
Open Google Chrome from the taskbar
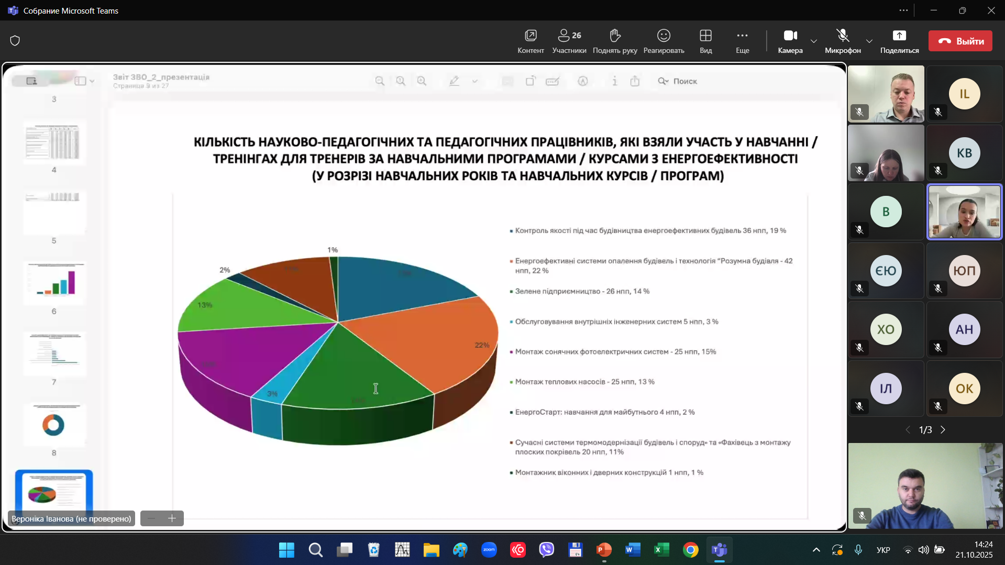pyautogui.click(x=690, y=550)
